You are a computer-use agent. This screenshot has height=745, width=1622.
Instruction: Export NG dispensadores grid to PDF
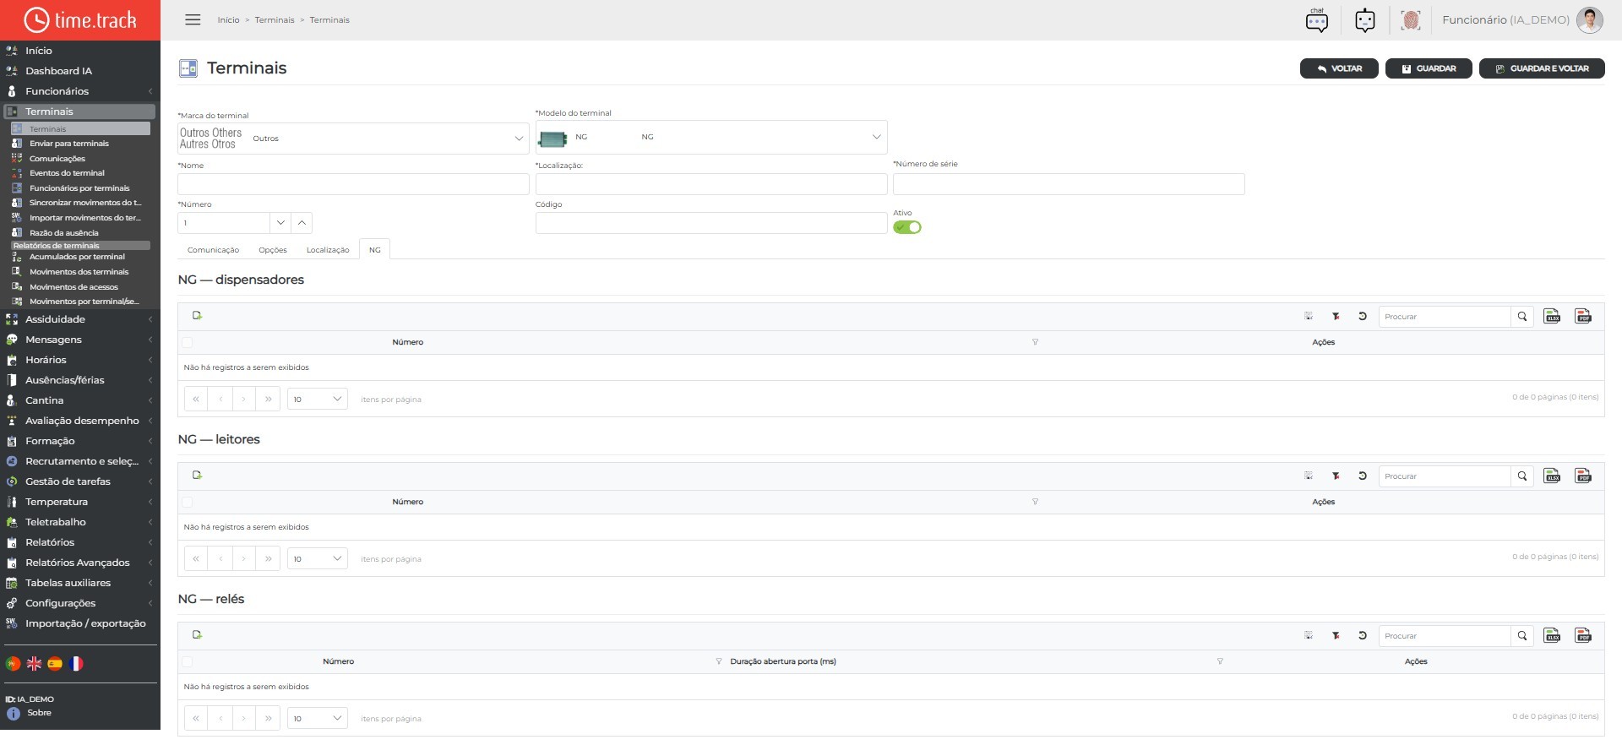click(x=1583, y=316)
